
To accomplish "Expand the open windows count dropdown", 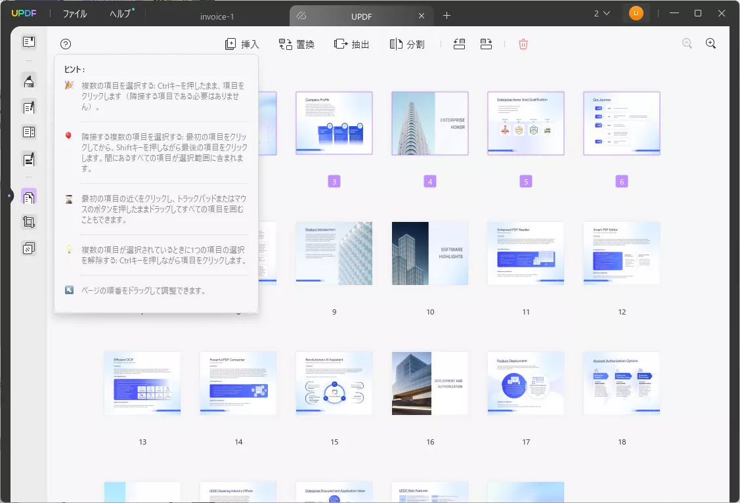I will click(x=602, y=13).
